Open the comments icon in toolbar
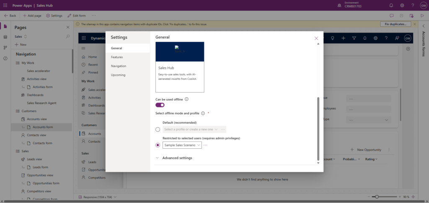 point(391,15)
